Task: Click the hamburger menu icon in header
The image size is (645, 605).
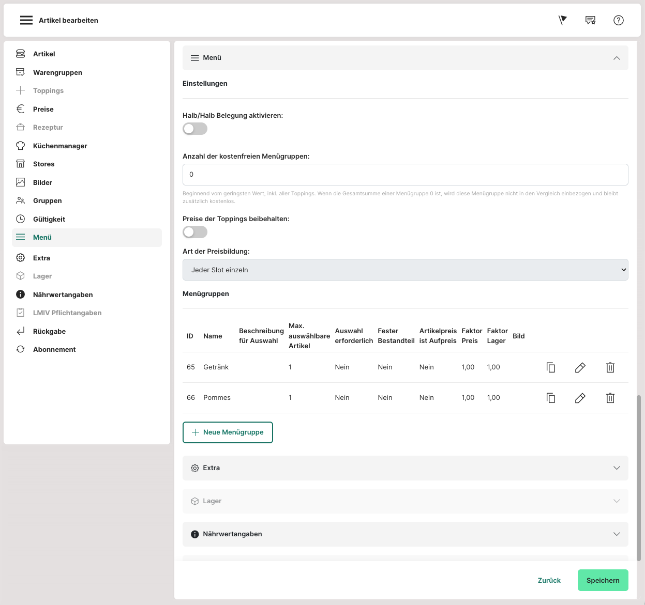Action: point(26,20)
